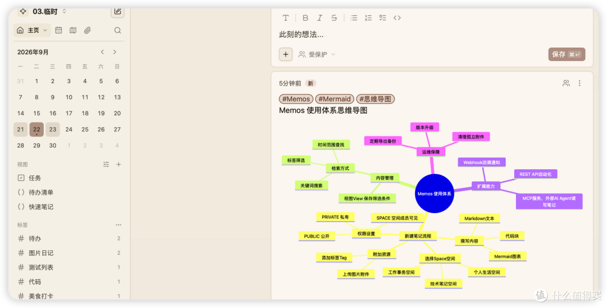607x308 pixels.
Task: Click the #Mermaid tag chip
Action: pyautogui.click(x=335, y=99)
